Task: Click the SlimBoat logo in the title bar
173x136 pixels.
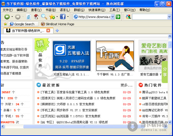Action: click(x=3, y=4)
